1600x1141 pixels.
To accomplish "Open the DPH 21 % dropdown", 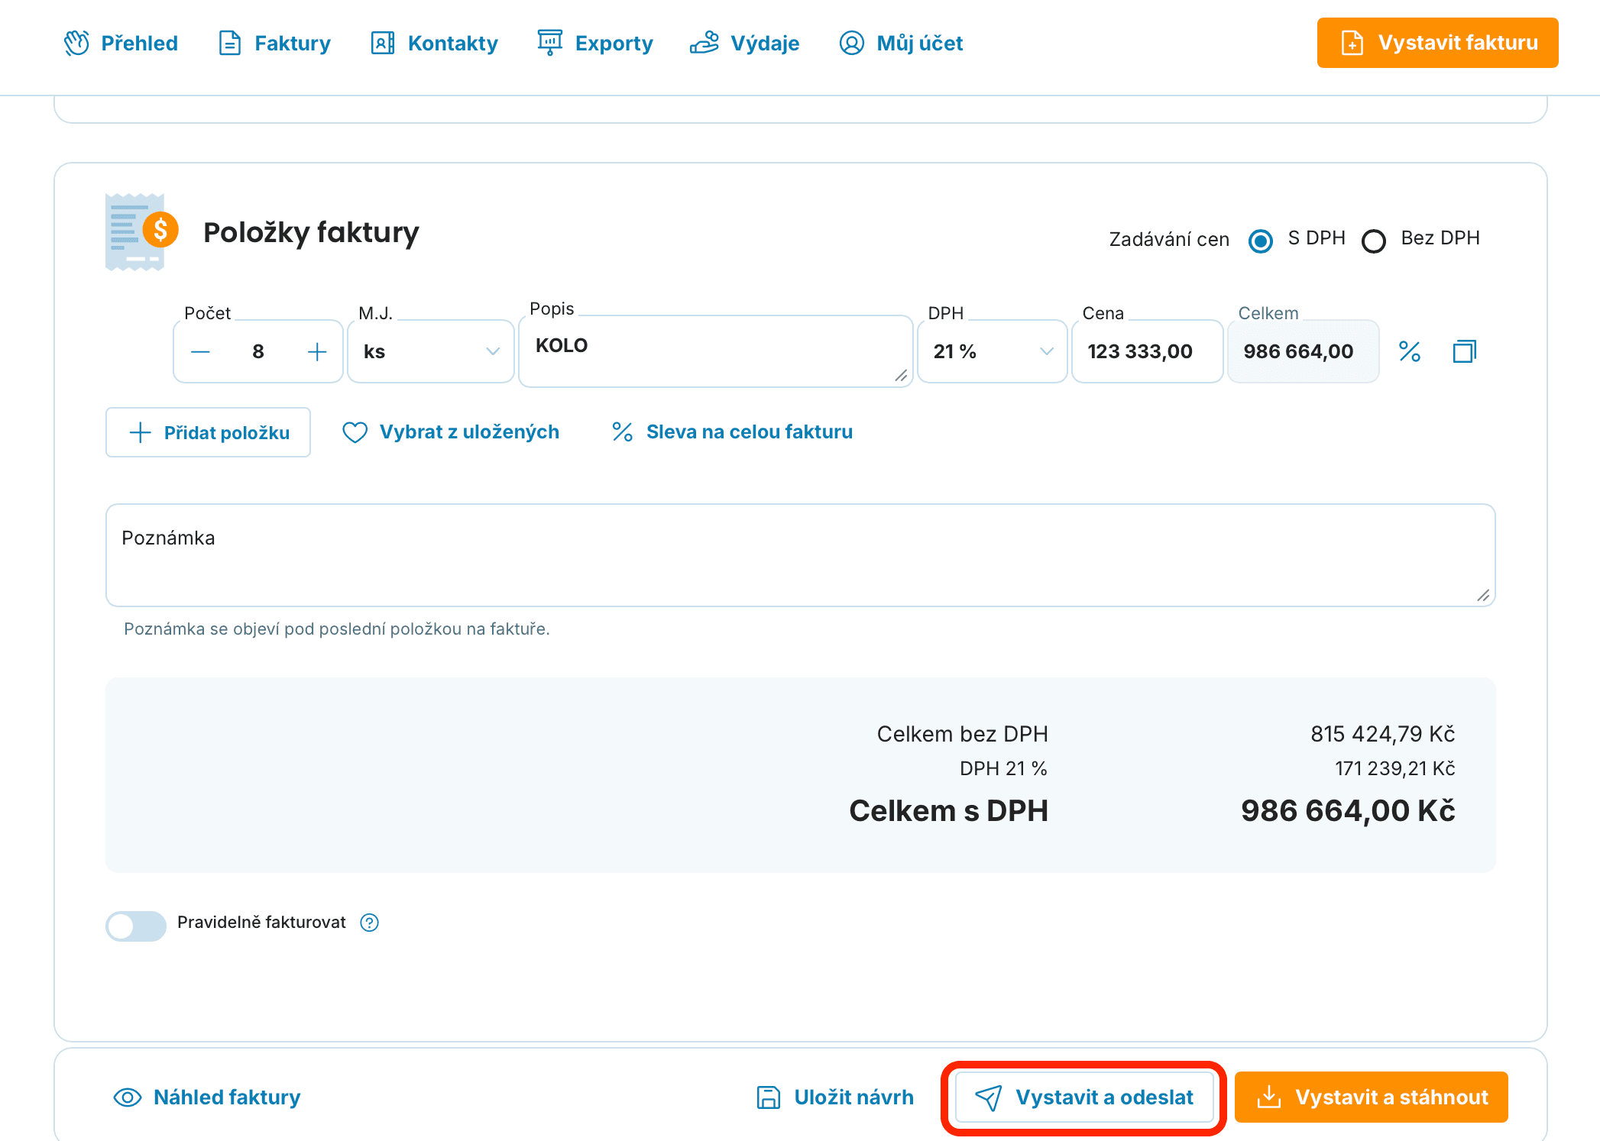I will [x=992, y=351].
